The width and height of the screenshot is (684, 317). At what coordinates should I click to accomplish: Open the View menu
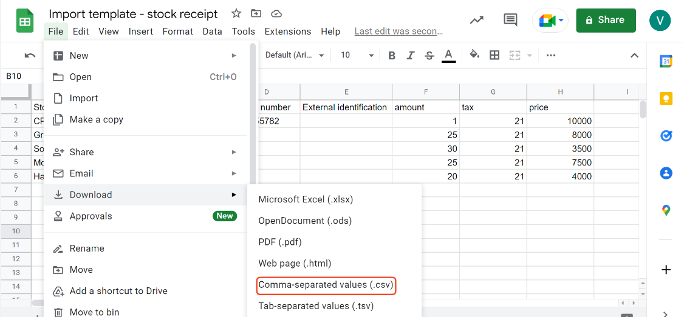(109, 32)
